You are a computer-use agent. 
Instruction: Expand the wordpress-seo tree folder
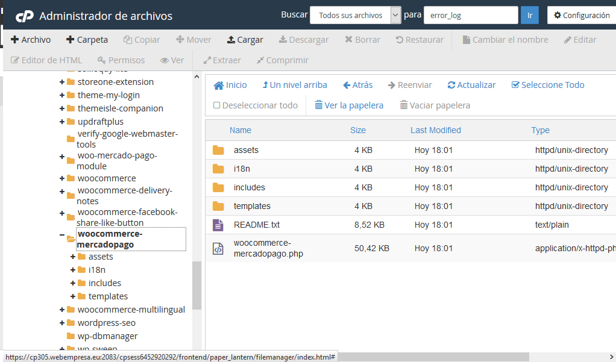point(62,323)
